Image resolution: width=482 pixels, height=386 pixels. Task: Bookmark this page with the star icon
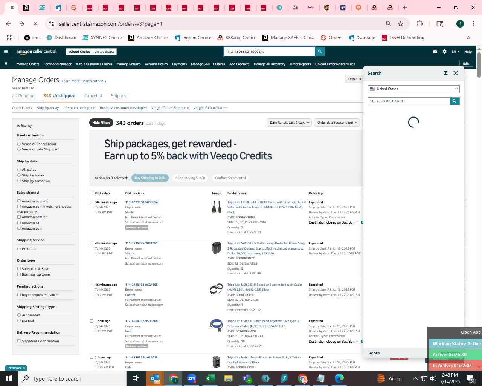[401, 24]
